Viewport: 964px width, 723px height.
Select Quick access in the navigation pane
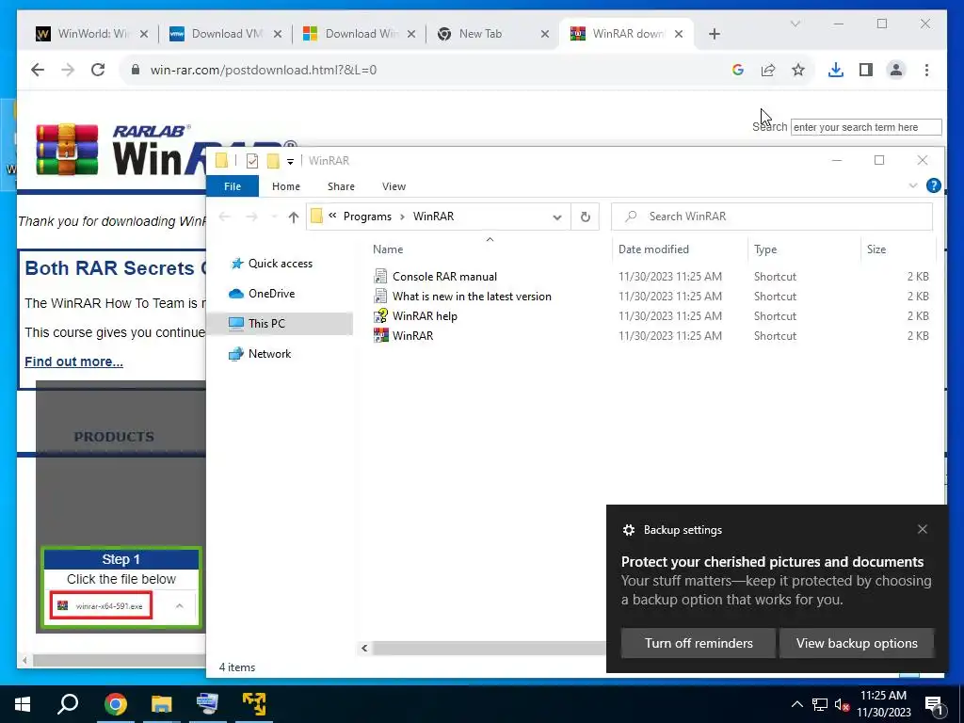281,264
